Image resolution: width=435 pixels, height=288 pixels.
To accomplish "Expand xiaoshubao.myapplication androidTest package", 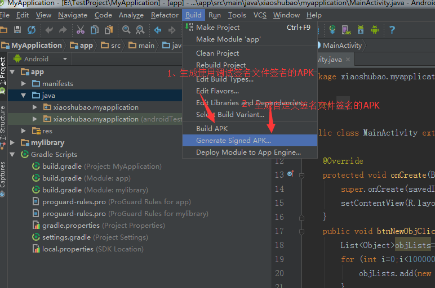I will pyautogui.click(x=35, y=119).
